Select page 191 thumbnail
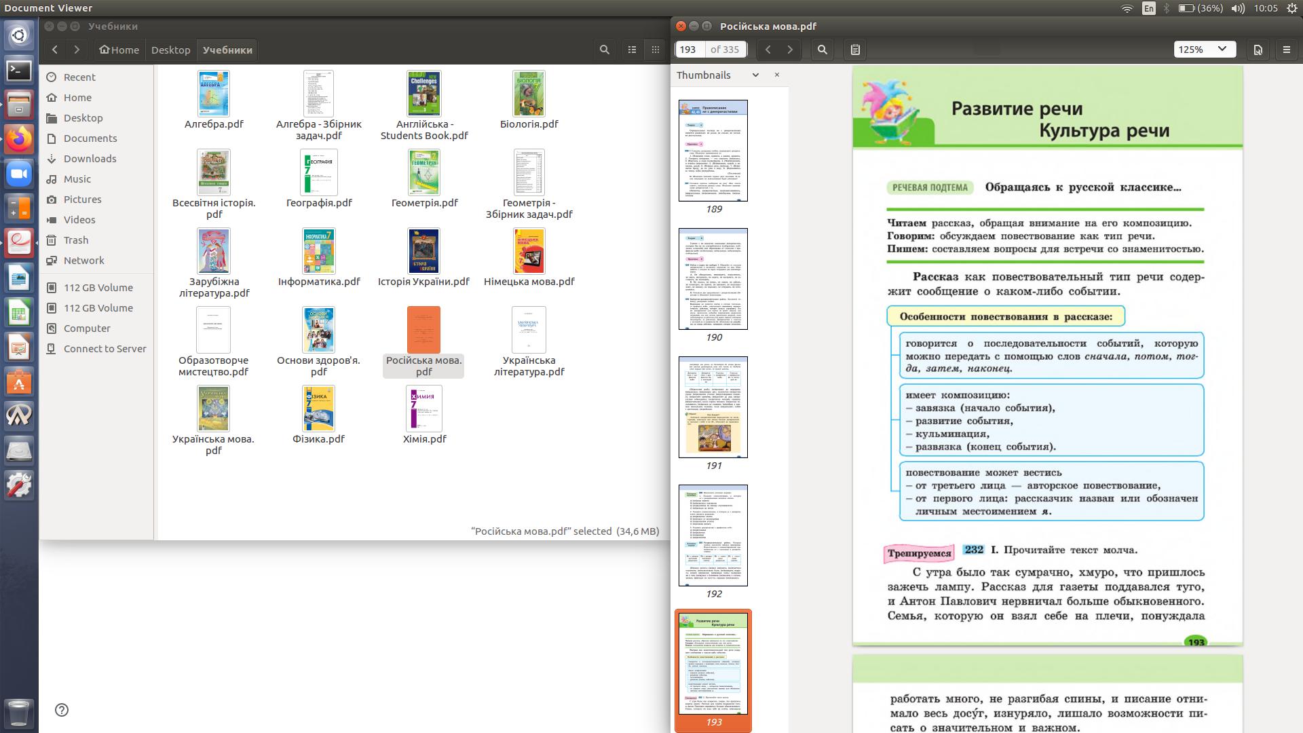Image resolution: width=1303 pixels, height=733 pixels. click(713, 407)
